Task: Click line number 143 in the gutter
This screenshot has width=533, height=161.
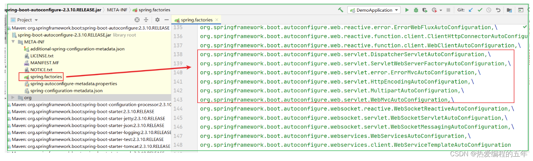Action: [x=178, y=100]
